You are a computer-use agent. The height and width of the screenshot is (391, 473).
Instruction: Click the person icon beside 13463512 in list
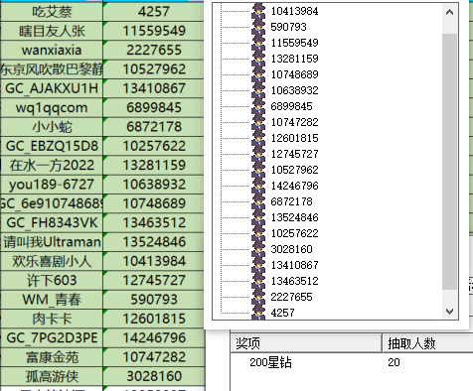[258, 281]
